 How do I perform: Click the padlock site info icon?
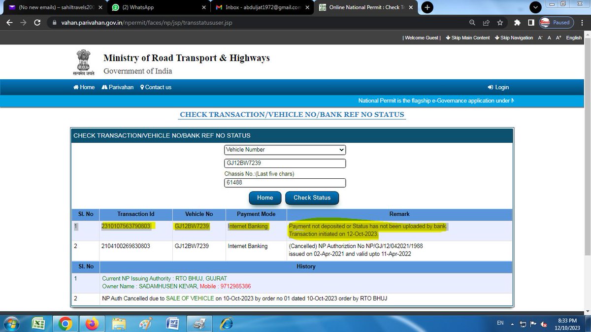point(55,23)
